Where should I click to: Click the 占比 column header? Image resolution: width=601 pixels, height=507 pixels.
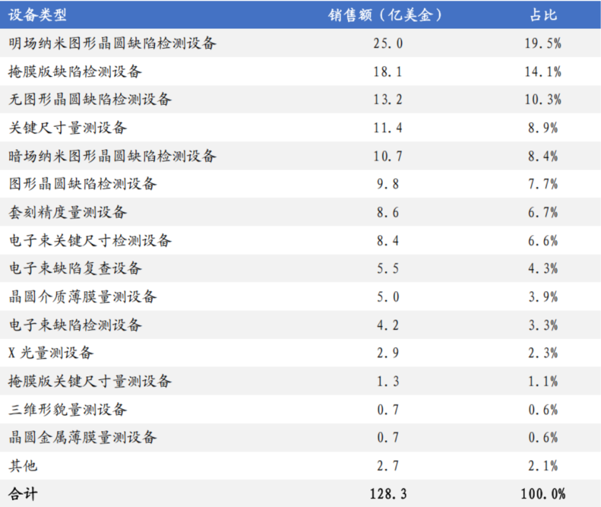(x=543, y=15)
